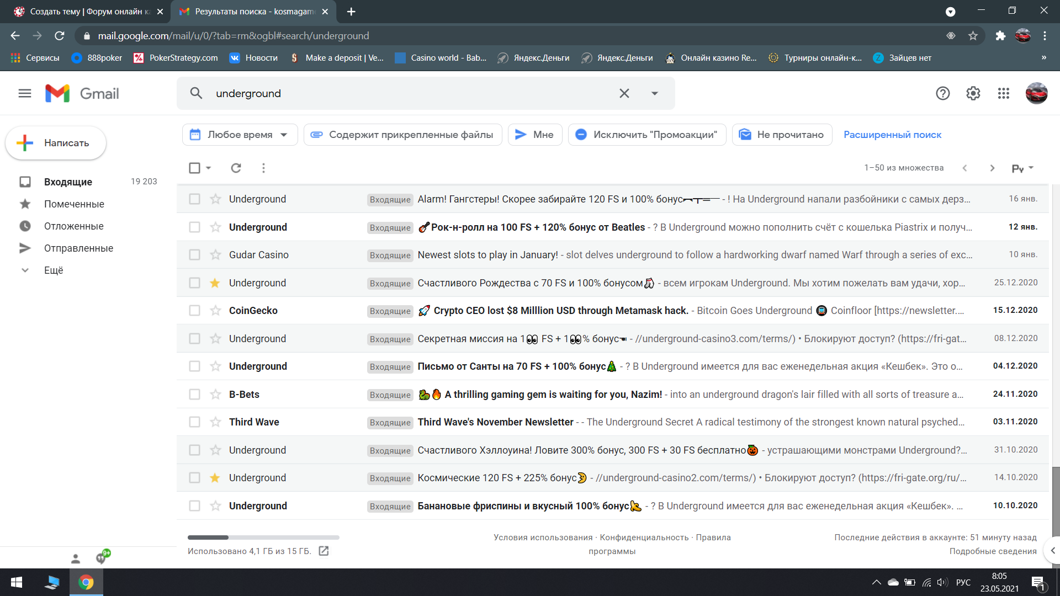Open Hangouts conversations icon with badge
The height and width of the screenshot is (596, 1060).
coord(102,557)
